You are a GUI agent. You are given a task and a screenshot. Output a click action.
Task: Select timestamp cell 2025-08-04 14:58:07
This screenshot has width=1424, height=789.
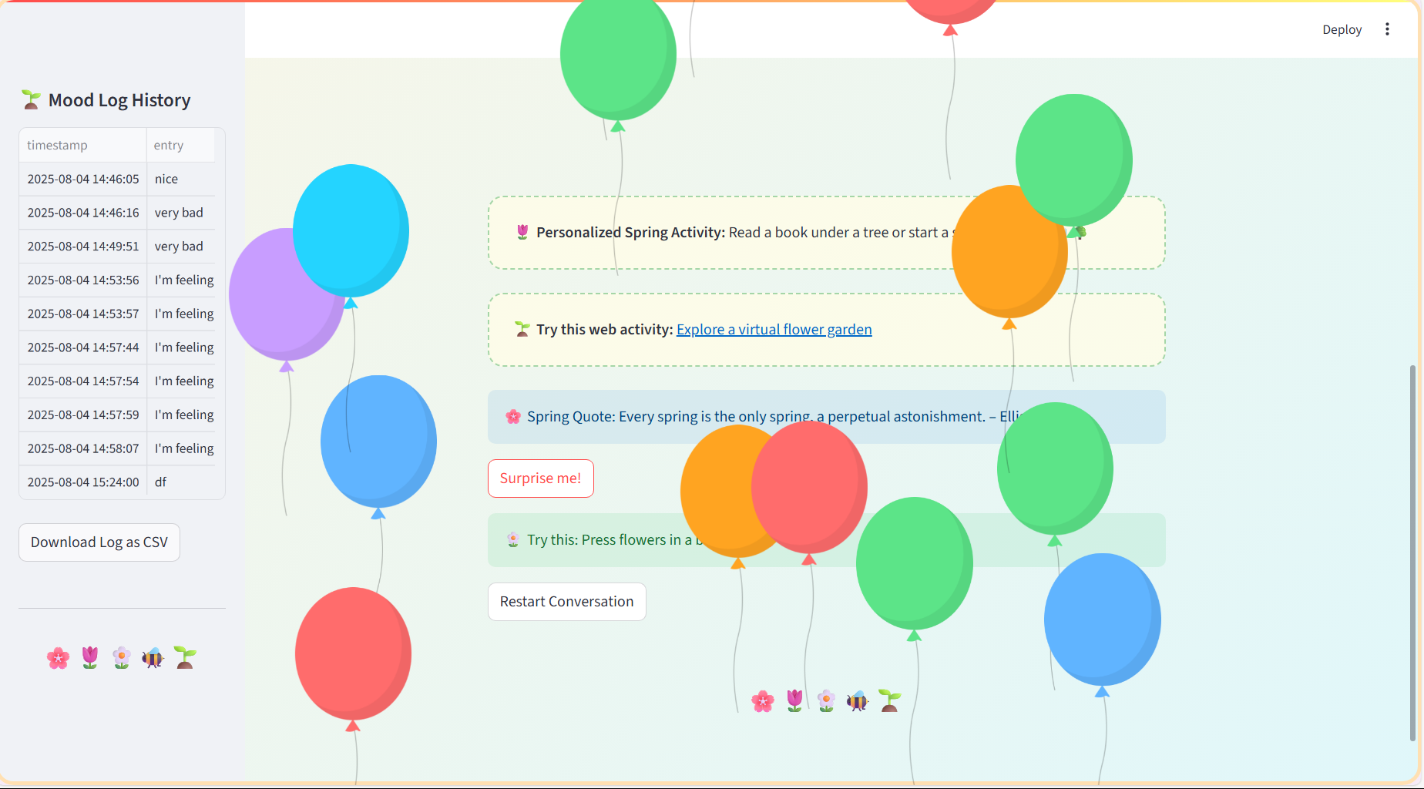(x=82, y=448)
